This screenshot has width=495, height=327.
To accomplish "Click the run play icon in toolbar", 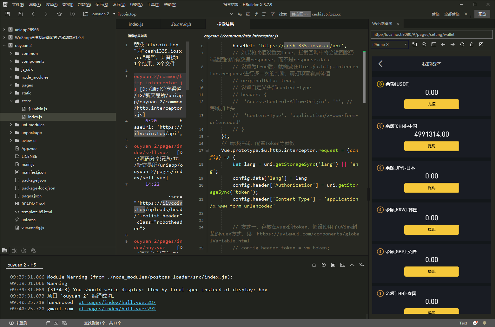I will [72, 14].
